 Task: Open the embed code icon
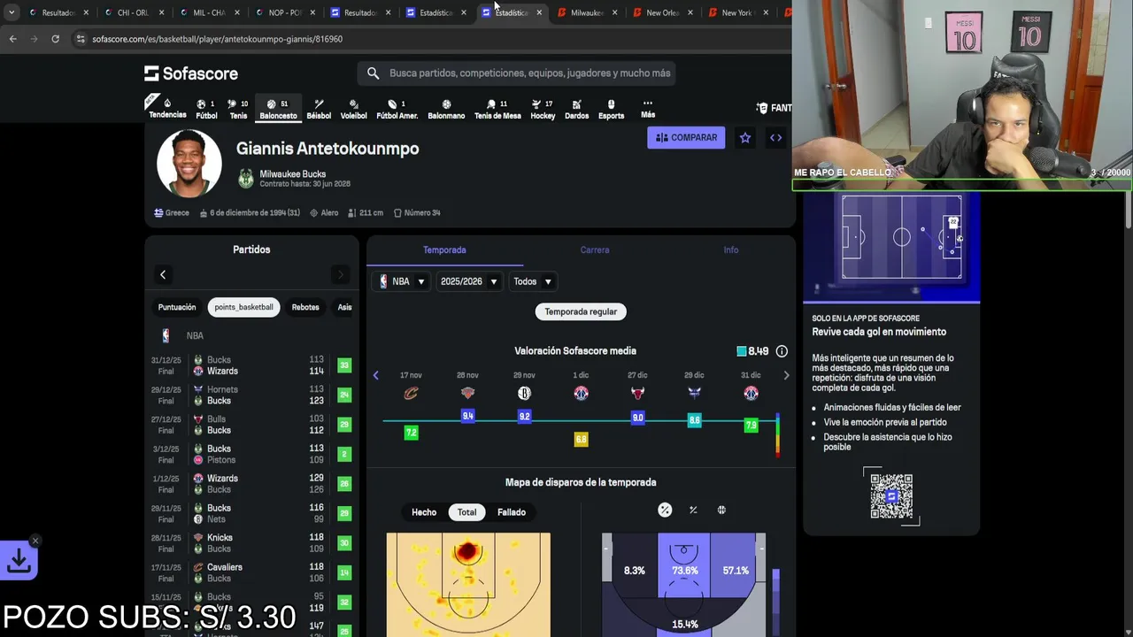[x=775, y=138]
